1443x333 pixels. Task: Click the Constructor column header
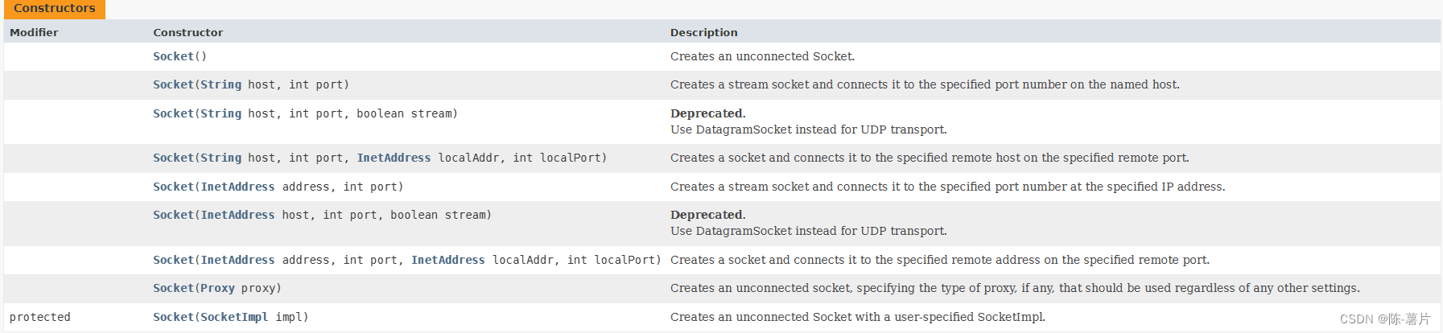click(x=188, y=32)
